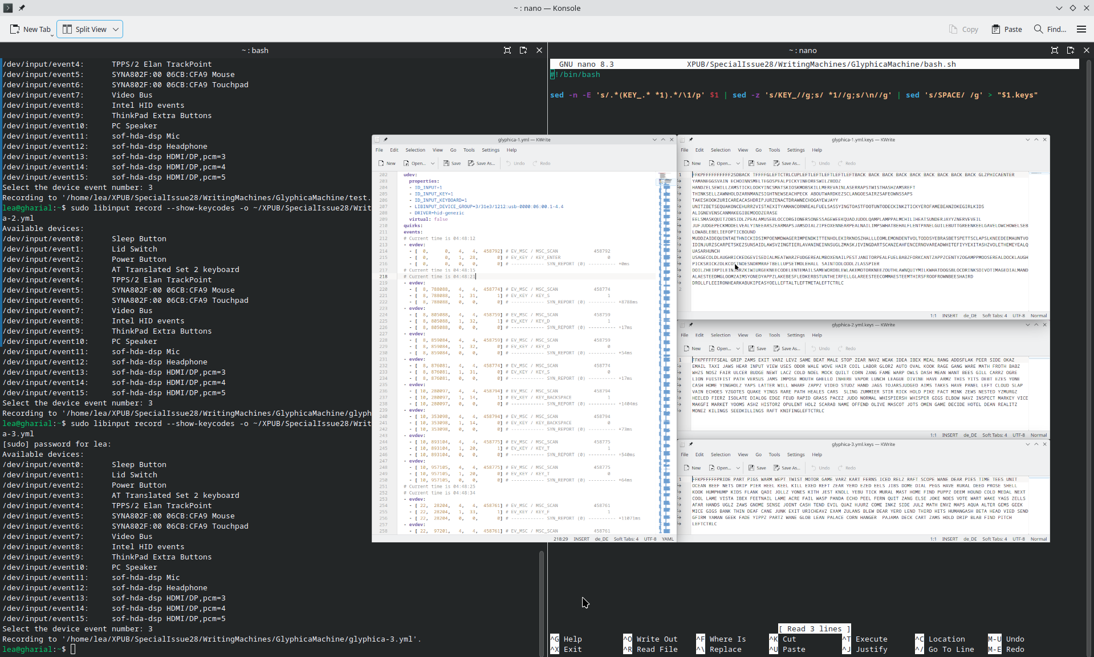Open Go menu in glyphica-3.yml.keys KWrite

[x=758, y=455]
